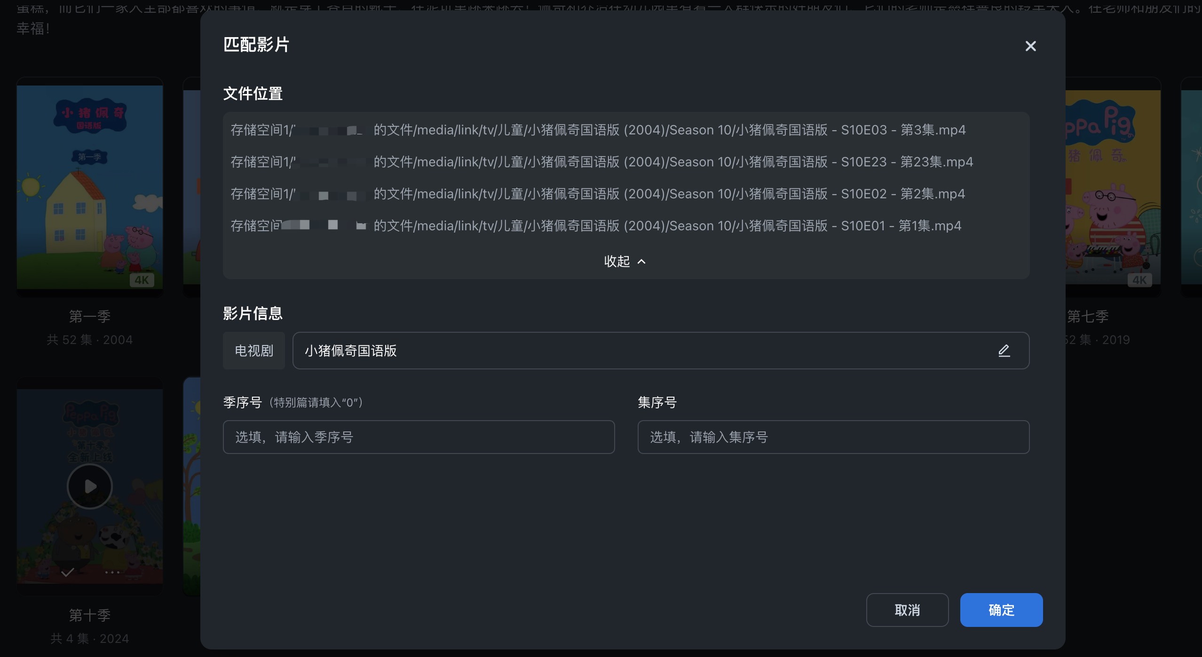
Task: Click checkmark icon on 第十季 poster
Action: point(68,572)
